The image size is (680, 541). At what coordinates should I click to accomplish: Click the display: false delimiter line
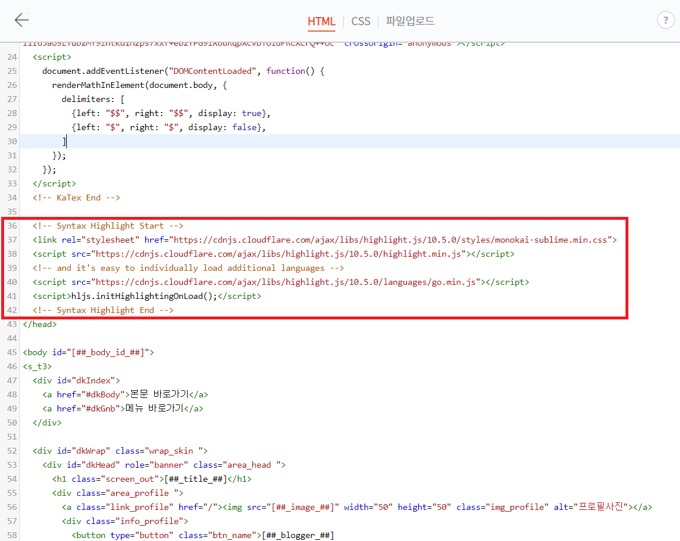[168, 127]
